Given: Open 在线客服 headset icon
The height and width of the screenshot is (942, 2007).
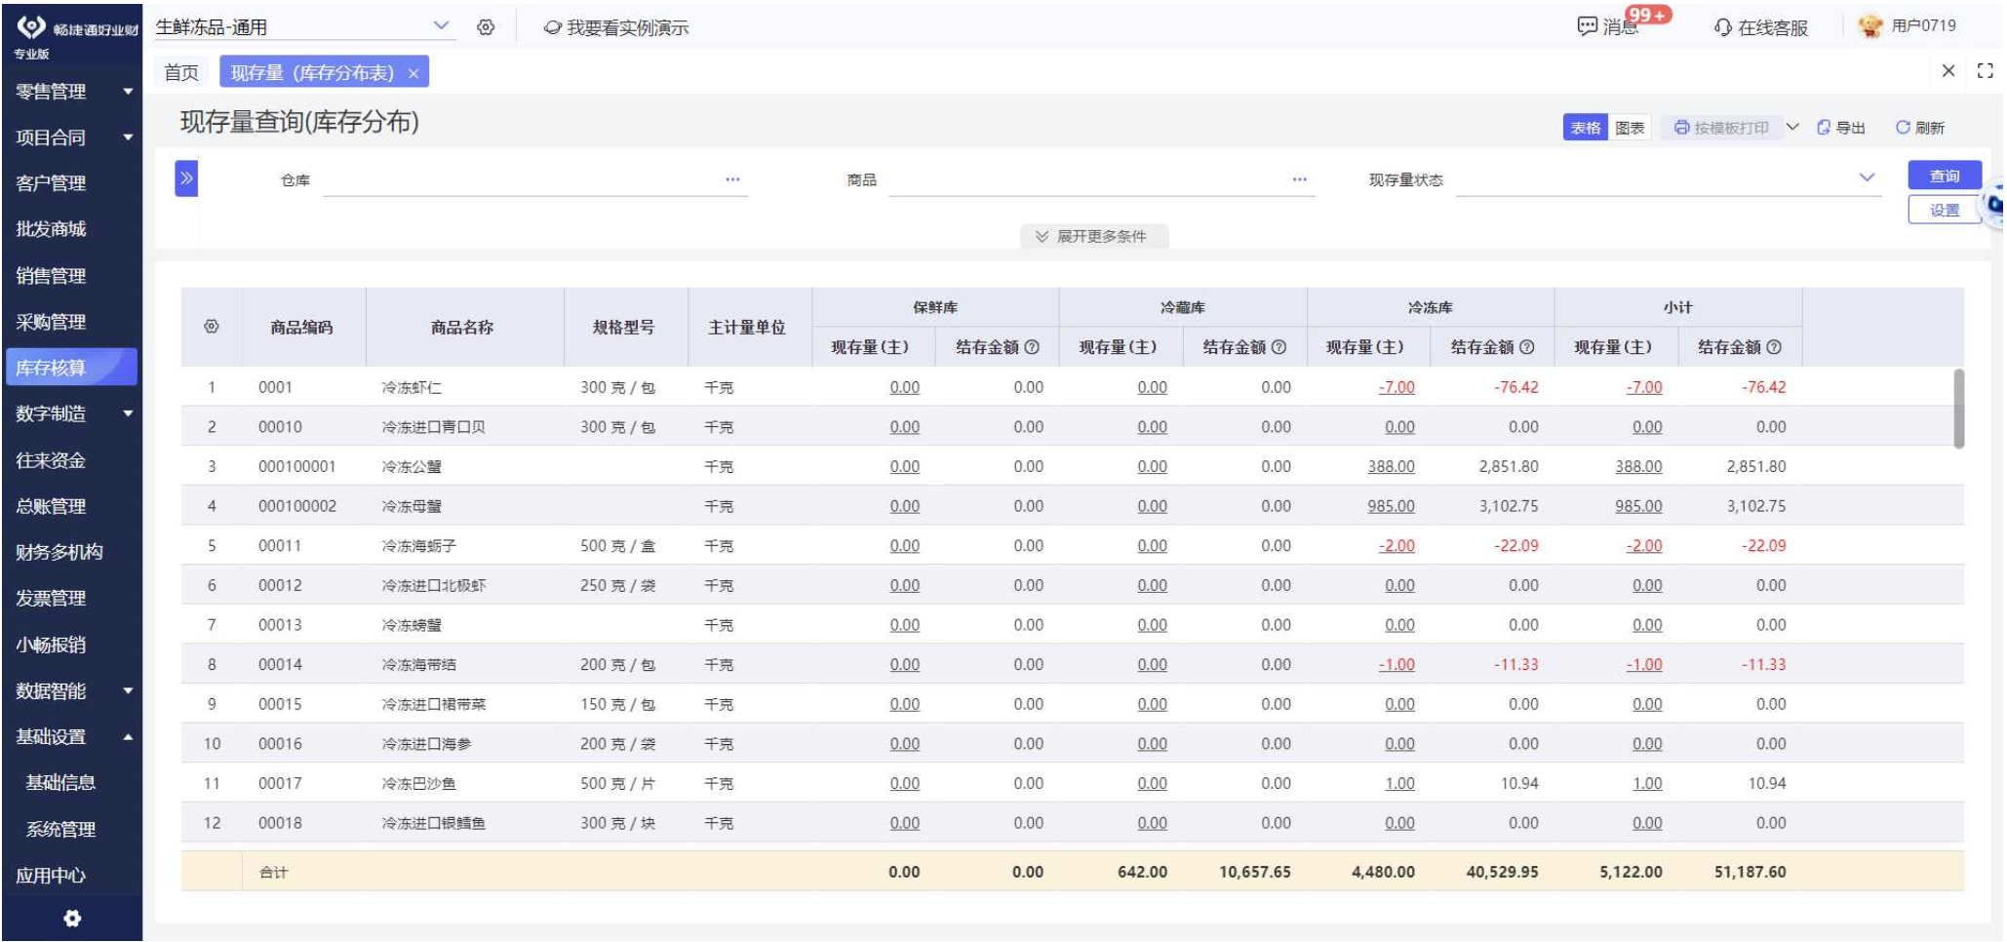Looking at the screenshot, I should (1723, 27).
